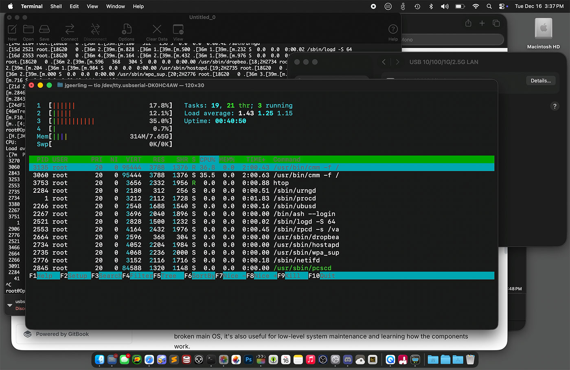Click the help button in System Settings window

tap(555, 106)
